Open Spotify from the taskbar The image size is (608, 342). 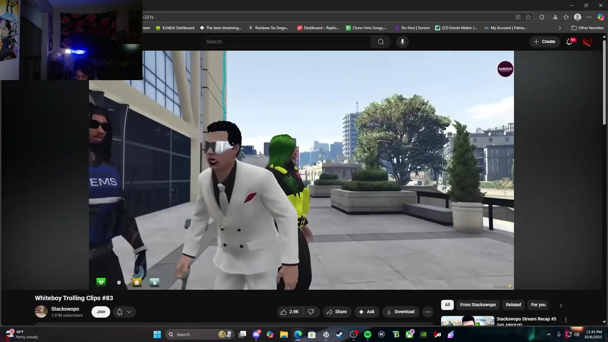pos(367,334)
